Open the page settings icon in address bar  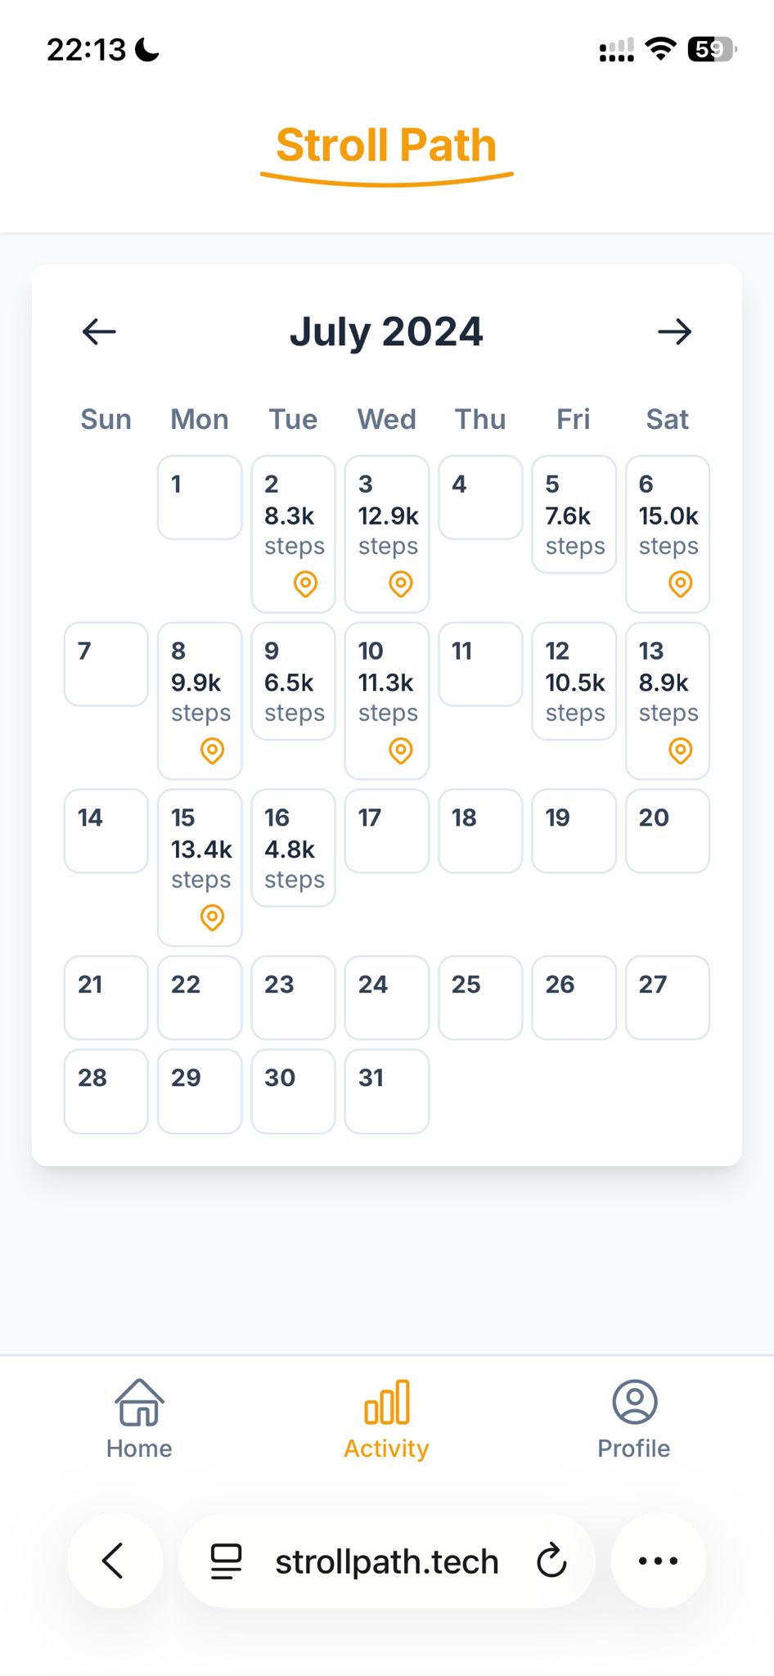[x=227, y=1561]
